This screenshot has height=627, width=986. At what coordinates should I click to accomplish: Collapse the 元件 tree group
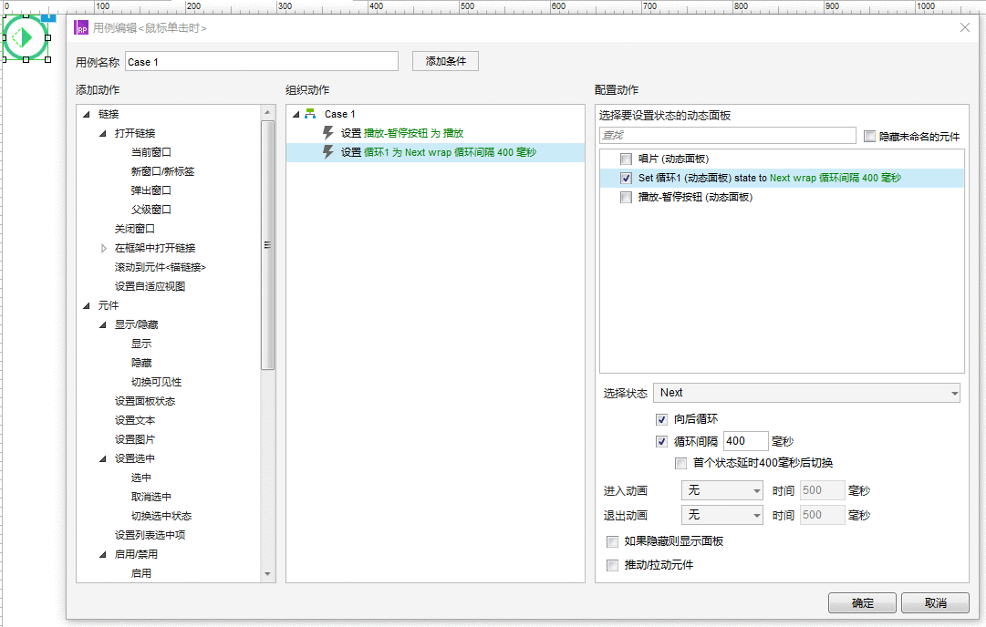pos(86,305)
